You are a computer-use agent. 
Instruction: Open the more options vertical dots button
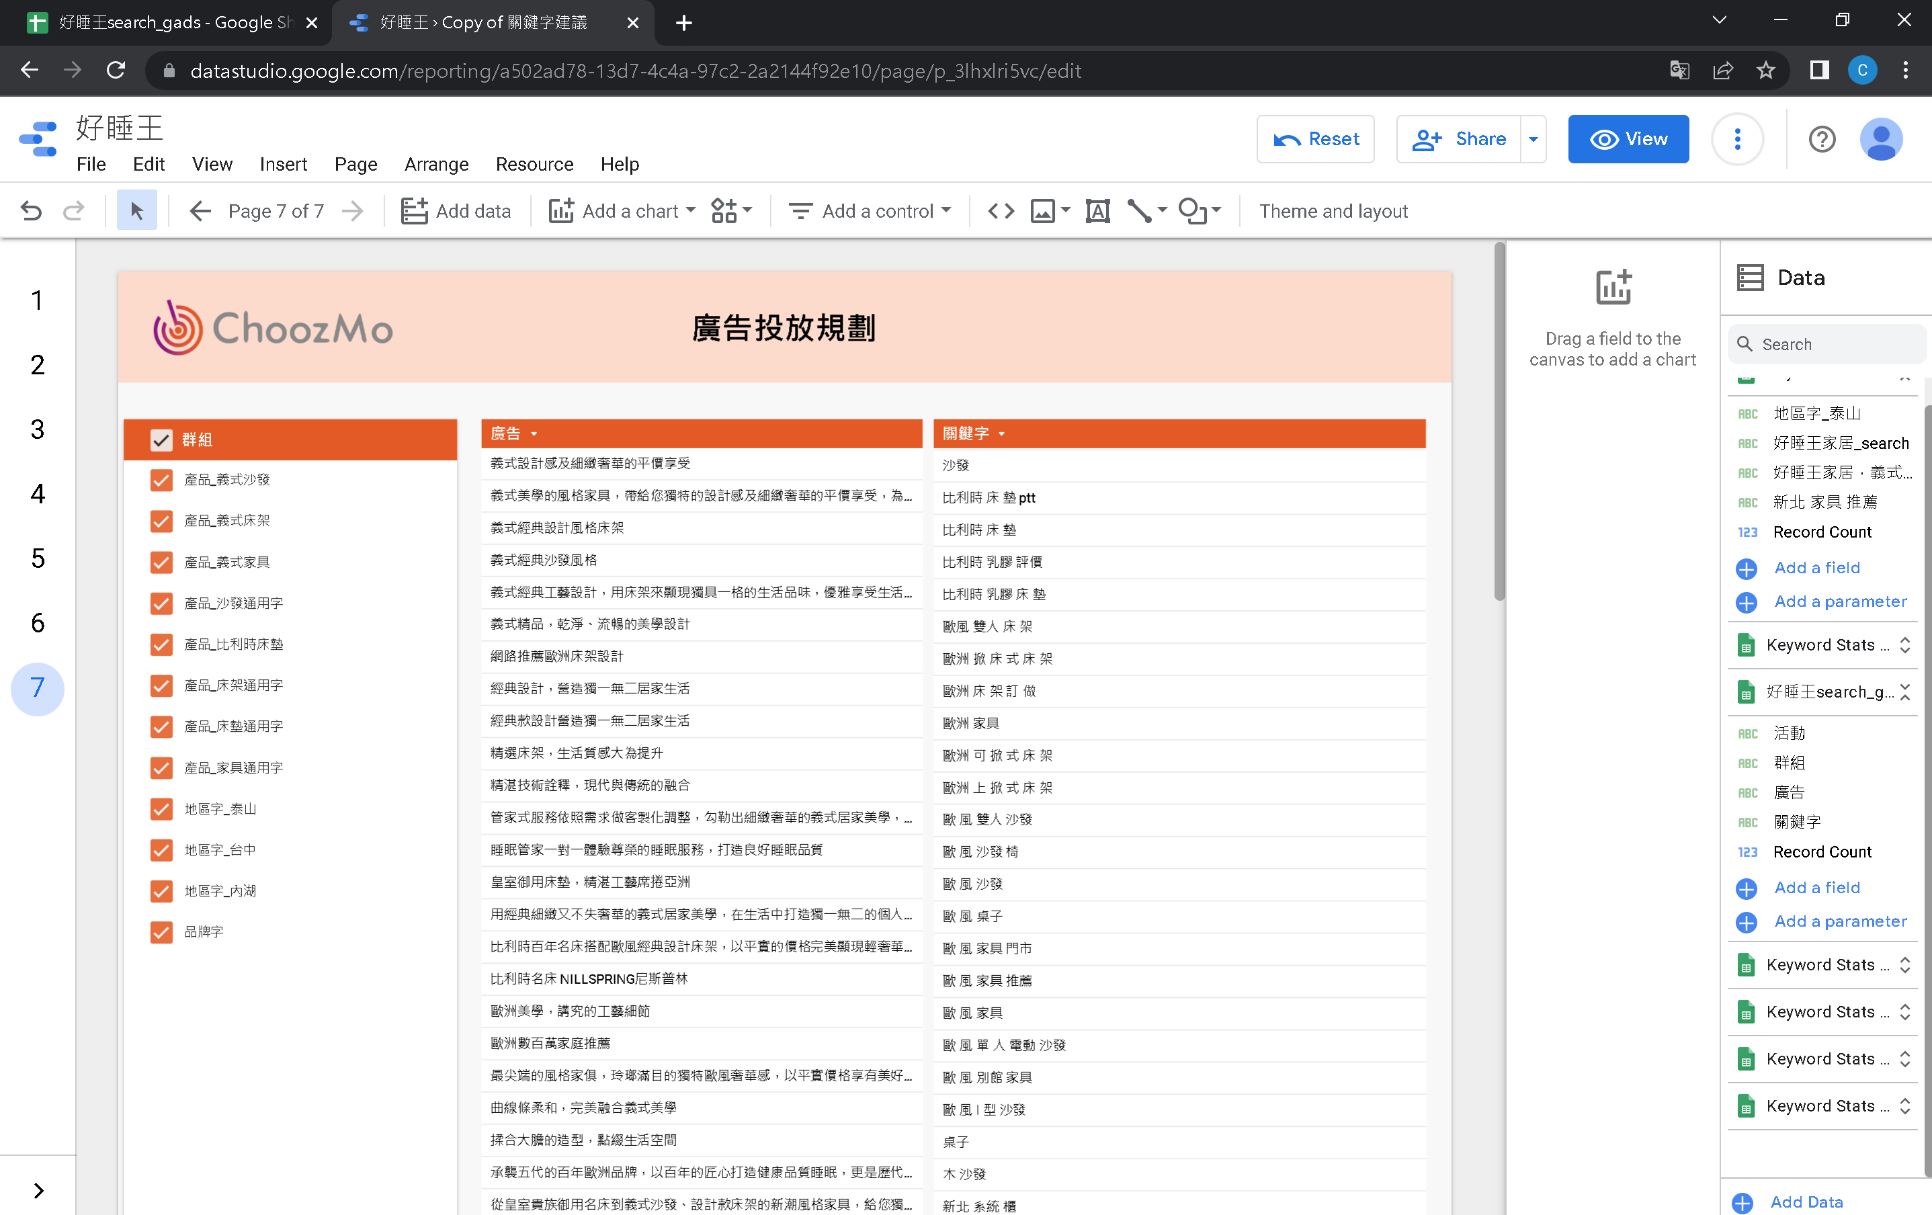click(1737, 140)
